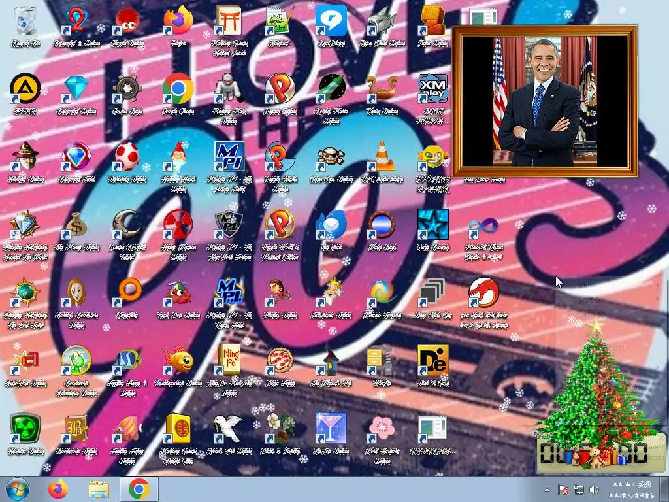Launch the Peggle Deluxe shortcut
Image resolution: width=669 pixels, height=502 pixels.
point(280,89)
